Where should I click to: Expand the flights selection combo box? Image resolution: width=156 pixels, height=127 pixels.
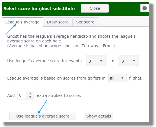pyautogui.click(x=117, y=78)
